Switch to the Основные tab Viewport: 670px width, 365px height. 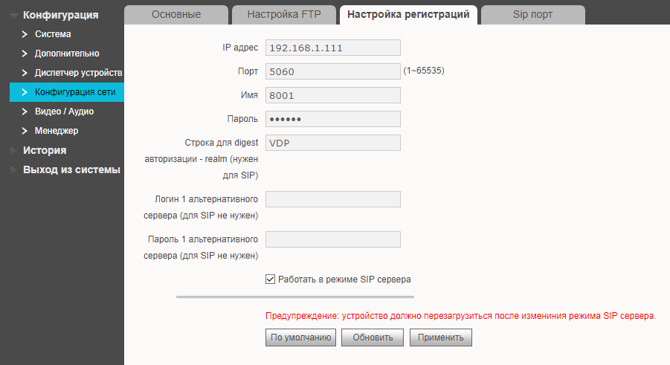pos(176,15)
